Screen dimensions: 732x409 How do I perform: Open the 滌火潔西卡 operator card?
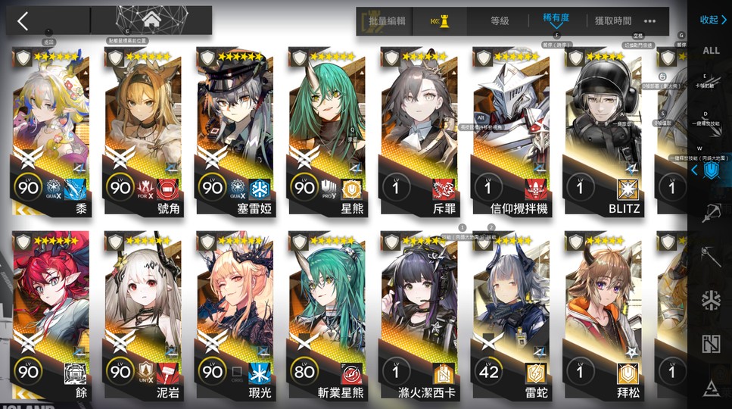pyautogui.click(x=419, y=316)
